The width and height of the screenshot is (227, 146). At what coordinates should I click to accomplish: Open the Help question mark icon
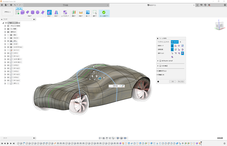pos(225,5)
